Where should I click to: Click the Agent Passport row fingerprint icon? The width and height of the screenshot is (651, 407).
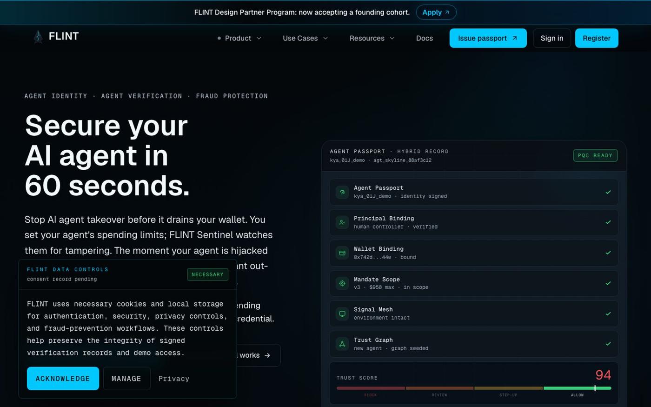tap(342, 192)
